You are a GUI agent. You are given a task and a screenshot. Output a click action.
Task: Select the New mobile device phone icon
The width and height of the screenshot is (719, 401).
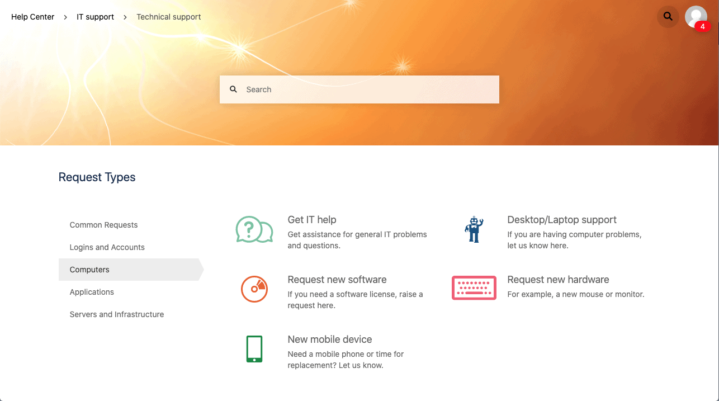tap(254, 348)
